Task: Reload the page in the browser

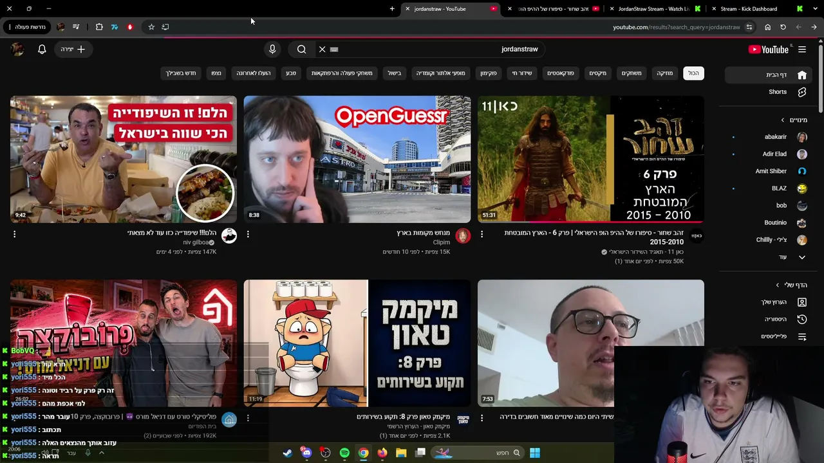Action: pos(783,27)
